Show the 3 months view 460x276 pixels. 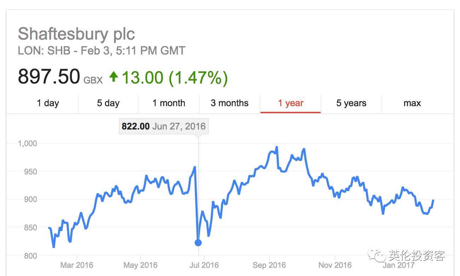click(230, 103)
